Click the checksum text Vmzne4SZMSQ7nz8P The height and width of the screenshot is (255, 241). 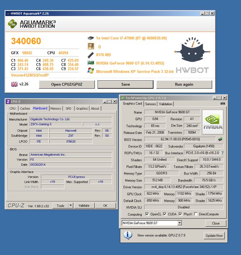(x=30, y=75)
